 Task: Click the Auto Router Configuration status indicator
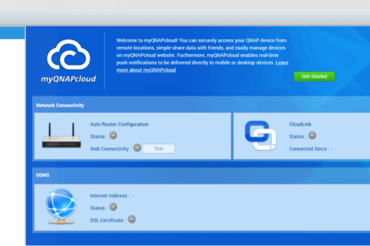point(113,136)
